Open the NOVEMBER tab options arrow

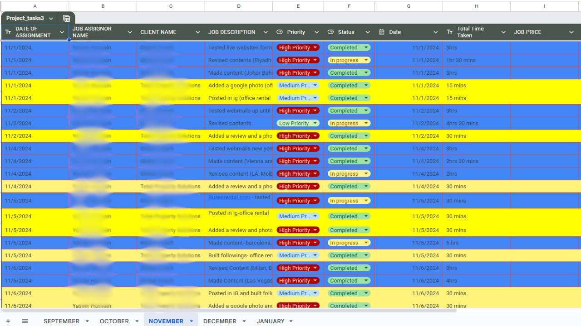191,321
